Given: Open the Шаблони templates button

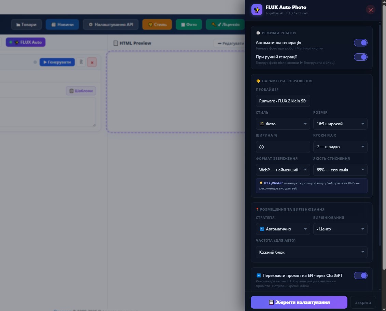Looking at the screenshot, I should pyautogui.click(x=81, y=91).
